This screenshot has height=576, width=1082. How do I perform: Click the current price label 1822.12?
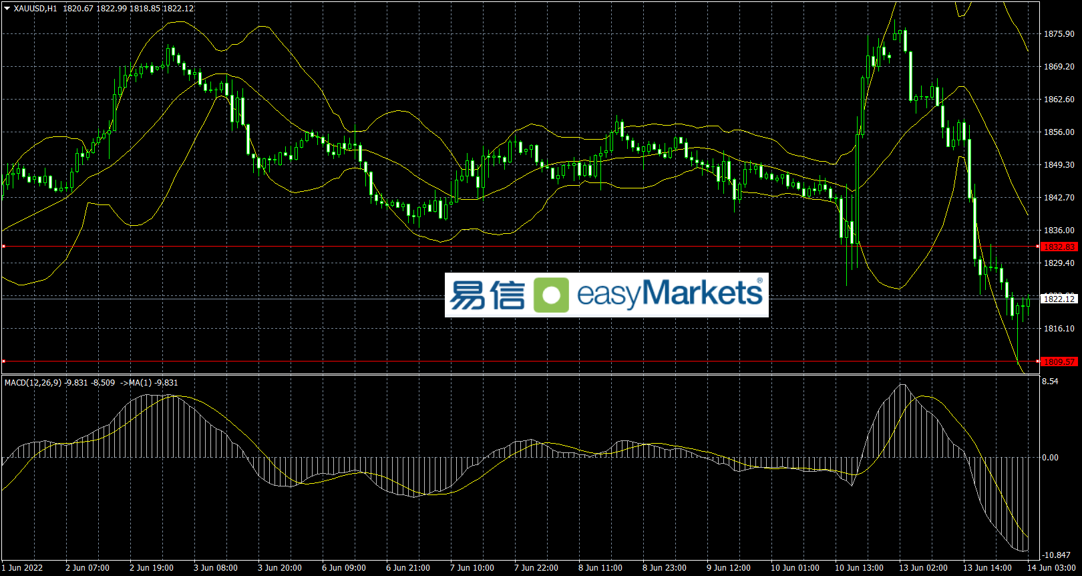click(1059, 299)
